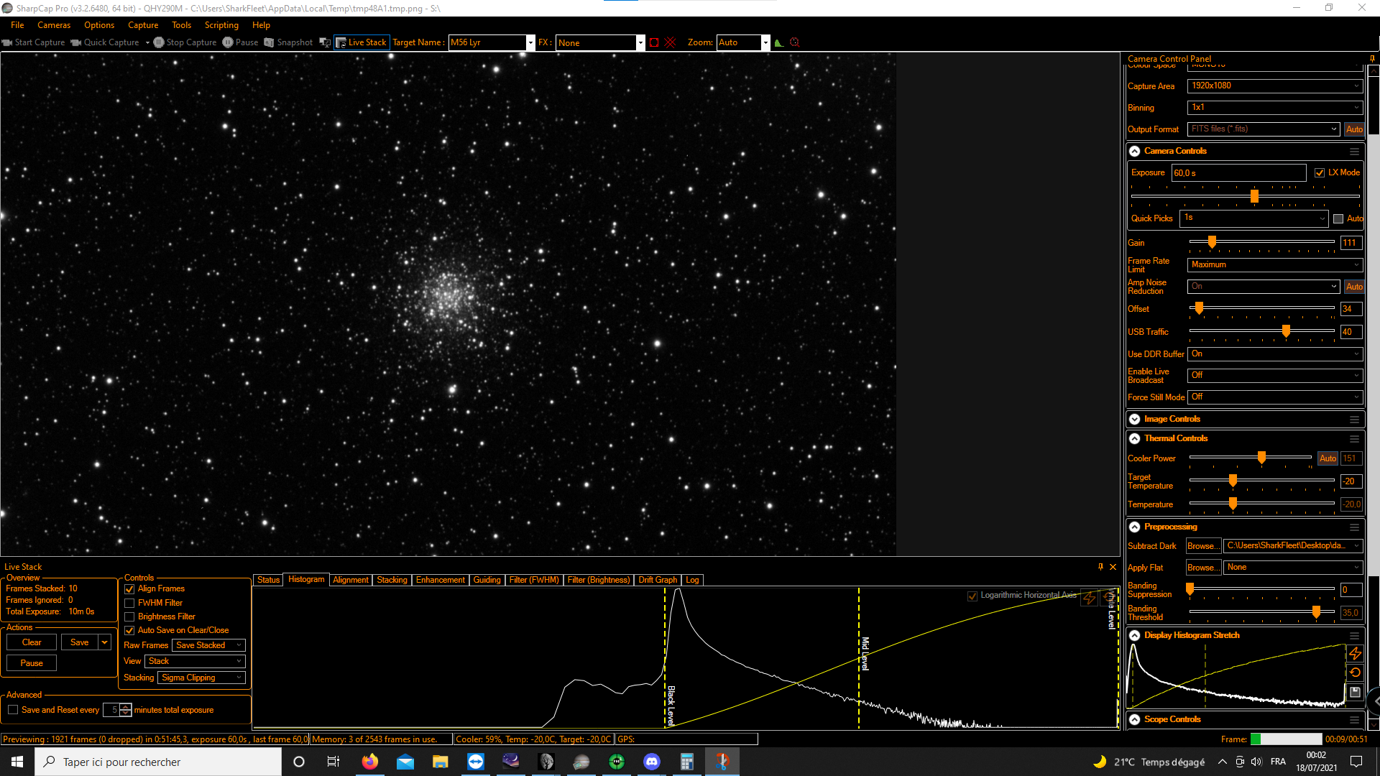Enable the Brightness Filter checkbox
Image resolution: width=1380 pixels, height=776 pixels.
coord(129,616)
